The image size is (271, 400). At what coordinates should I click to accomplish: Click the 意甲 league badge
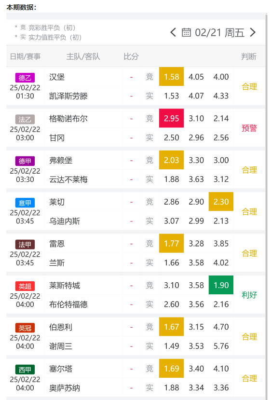pos(25,203)
